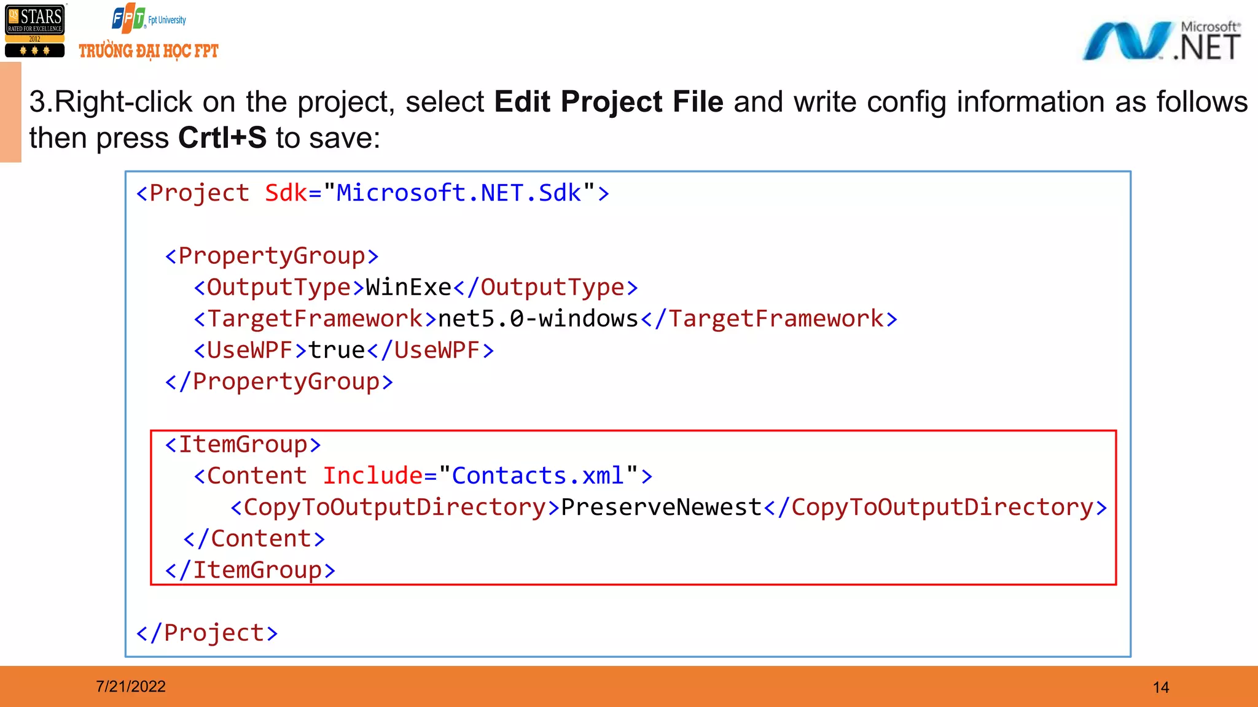Viewport: 1258px width, 707px height.
Task: Click the "Microsoft.NET.Sdk" attribute value
Action: pyautogui.click(x=459, y=193)
